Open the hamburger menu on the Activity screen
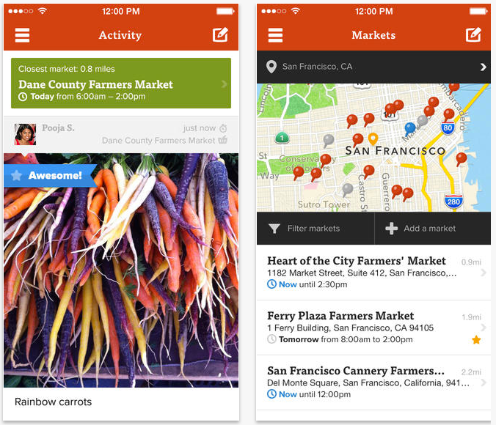Image resolution: width=496 pixels, height=425 pixels. coord(22,35)
